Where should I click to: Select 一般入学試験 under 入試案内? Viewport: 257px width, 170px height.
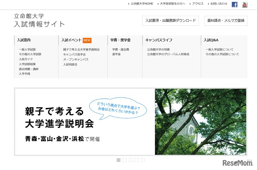coord(27,49)
